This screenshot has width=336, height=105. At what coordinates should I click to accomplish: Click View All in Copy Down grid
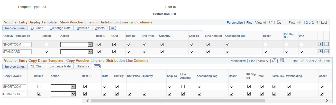pyautogui.click(x=264, y=61)
